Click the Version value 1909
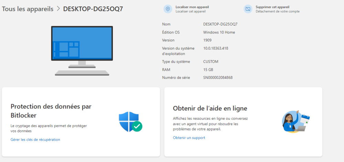Image resolution: width=344 pixels, height=162 pixels. pyautogui.click(x=207, y=40)
